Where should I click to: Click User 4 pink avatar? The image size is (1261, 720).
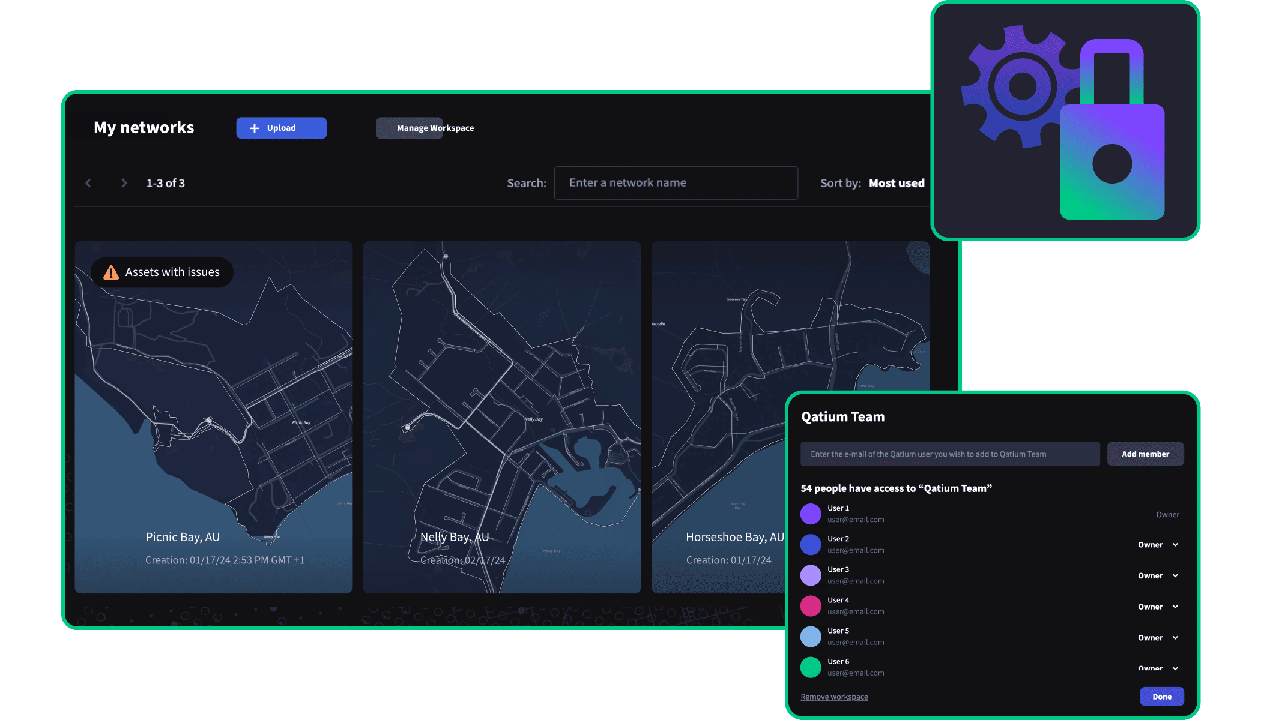click(811, 606)
